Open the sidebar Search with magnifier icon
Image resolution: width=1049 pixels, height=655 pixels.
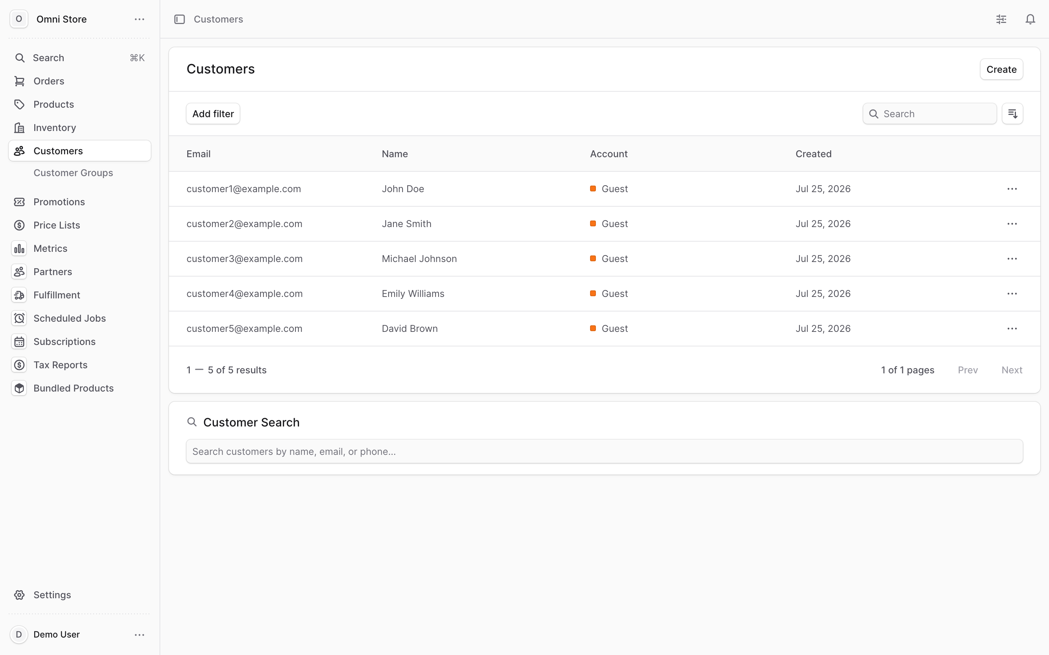tap(80, 57)
